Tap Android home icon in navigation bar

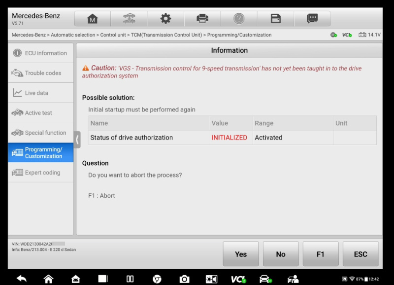(x=48, y=279)
